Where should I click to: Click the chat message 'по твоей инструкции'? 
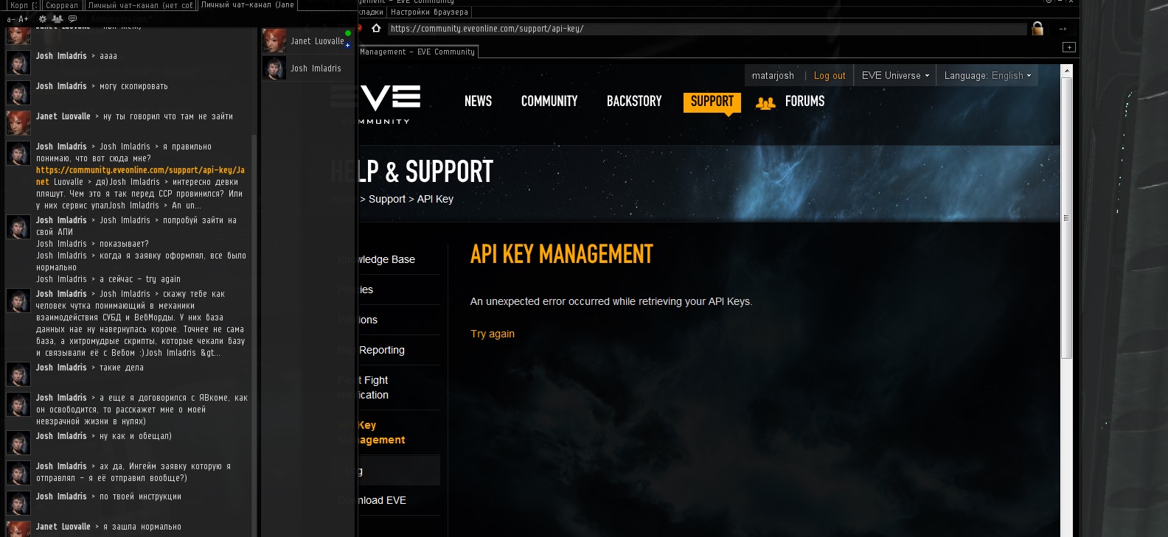point(140,496)
